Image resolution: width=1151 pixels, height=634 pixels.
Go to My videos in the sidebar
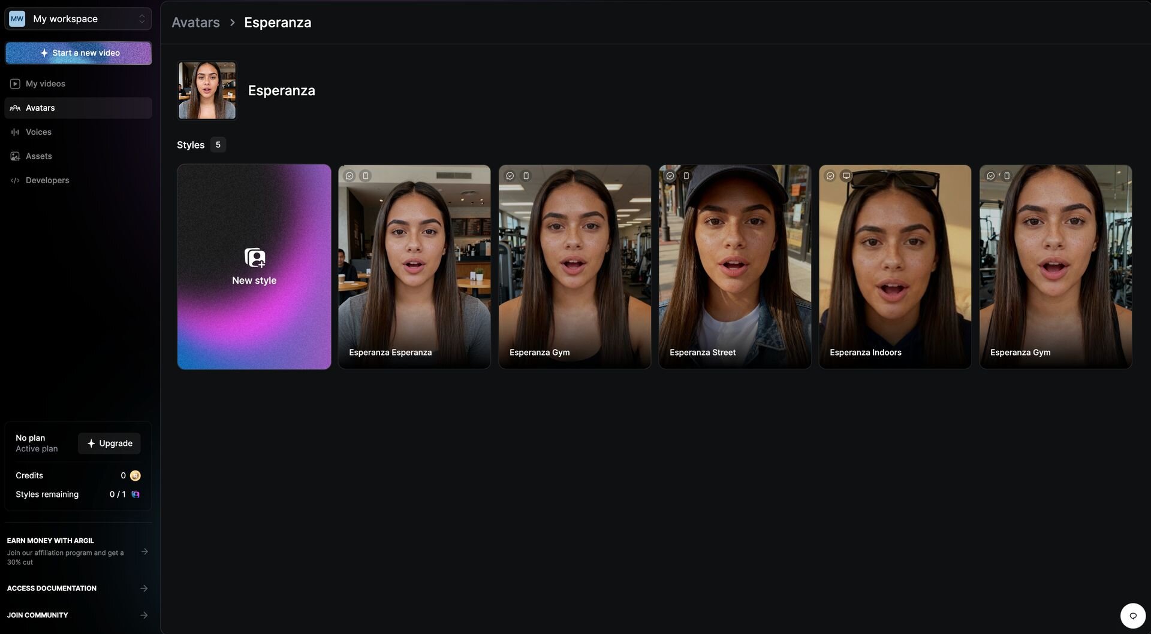click(46, 84)
